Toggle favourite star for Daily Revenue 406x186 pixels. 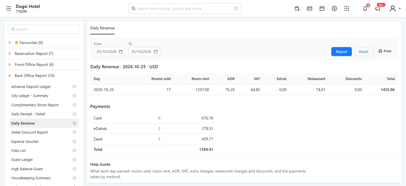pos(74,123)
